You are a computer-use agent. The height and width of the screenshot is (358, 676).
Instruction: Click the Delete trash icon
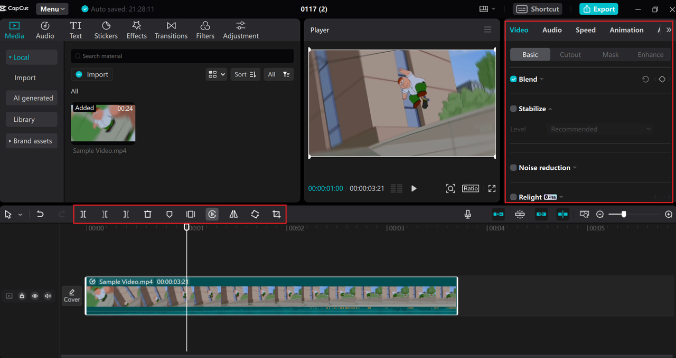[147, 214]
